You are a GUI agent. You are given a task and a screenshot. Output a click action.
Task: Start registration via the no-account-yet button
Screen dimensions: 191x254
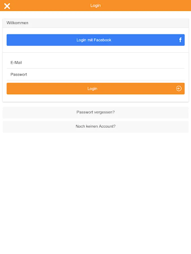pos(96,126)
